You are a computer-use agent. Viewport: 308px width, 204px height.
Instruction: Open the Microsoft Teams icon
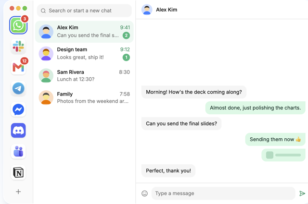18,152
